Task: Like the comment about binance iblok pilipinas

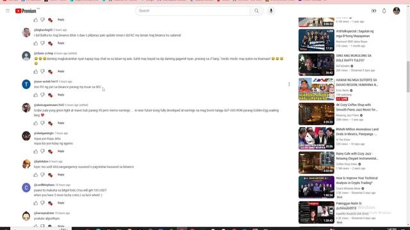Action: [36, 43]
